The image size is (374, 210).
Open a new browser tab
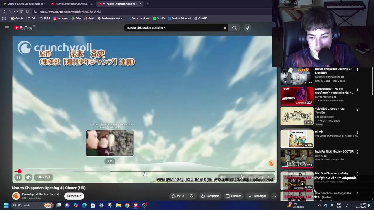[x=148, y=4]
